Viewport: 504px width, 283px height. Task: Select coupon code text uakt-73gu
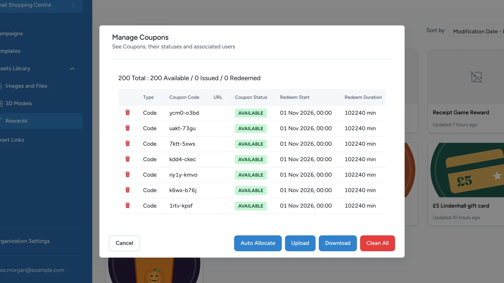point(182,128)
